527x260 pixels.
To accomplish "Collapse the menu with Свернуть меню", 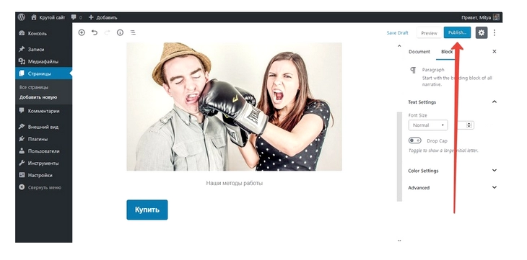I will [44, 187].
